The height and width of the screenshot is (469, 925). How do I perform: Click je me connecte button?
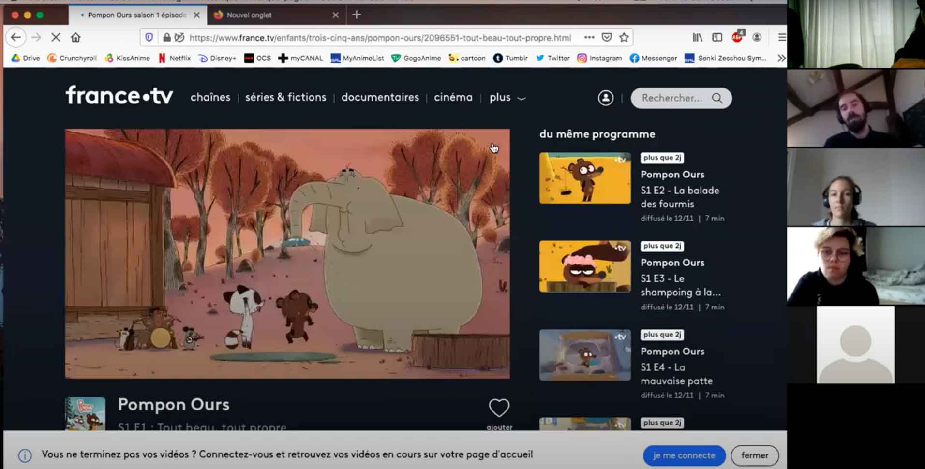coord(684,455)
